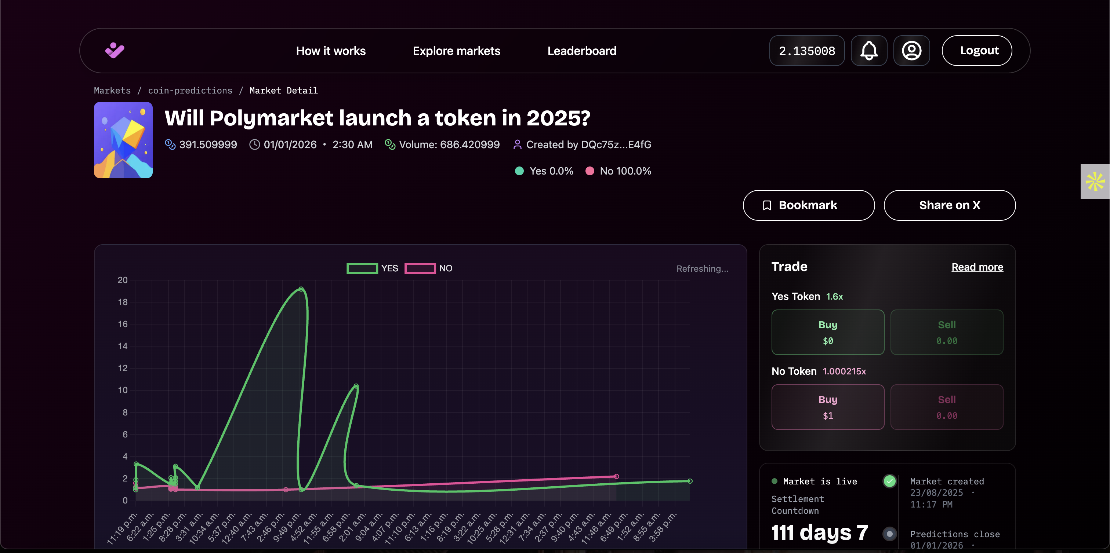Click the green Market created checkmark
The image size is (1110, 553).
(889, 481)
